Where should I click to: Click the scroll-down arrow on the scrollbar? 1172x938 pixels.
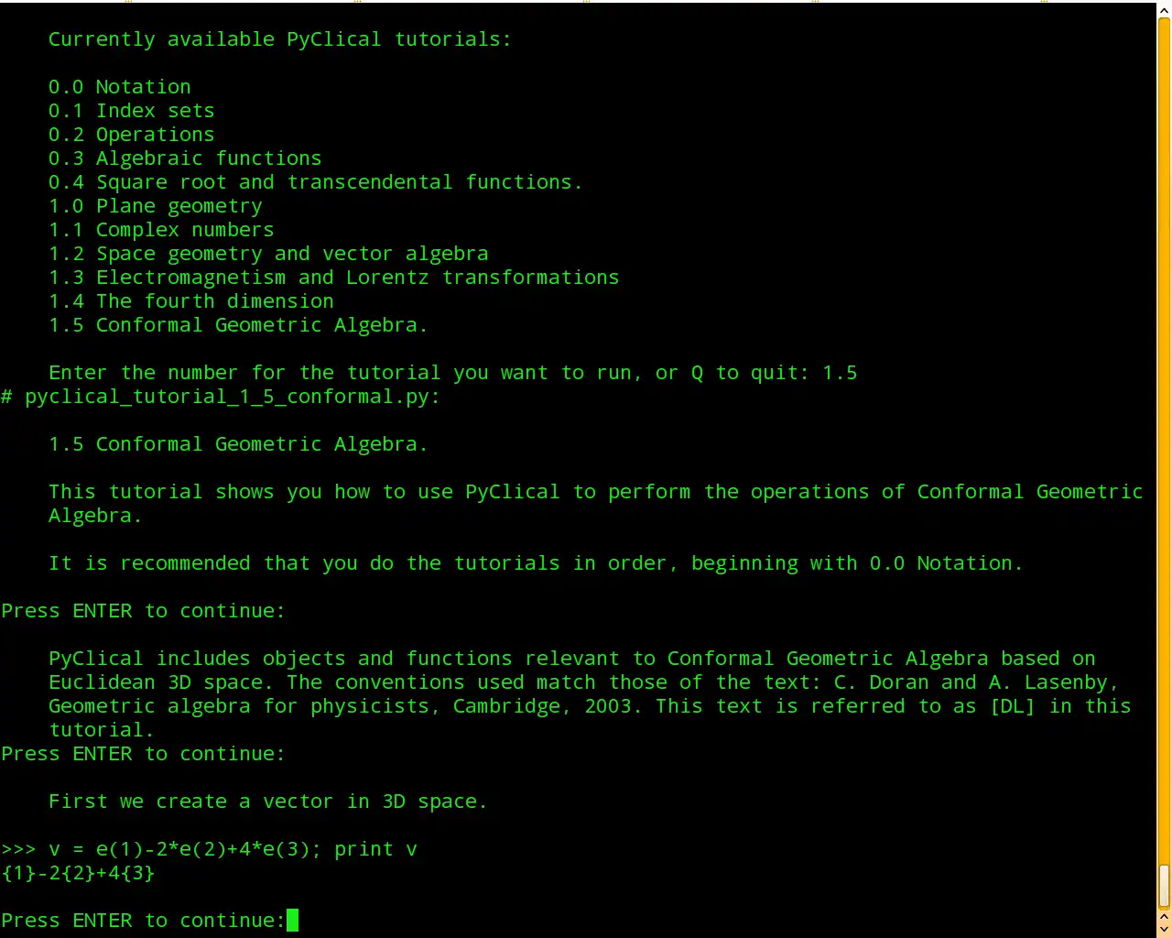(1165, 929)
